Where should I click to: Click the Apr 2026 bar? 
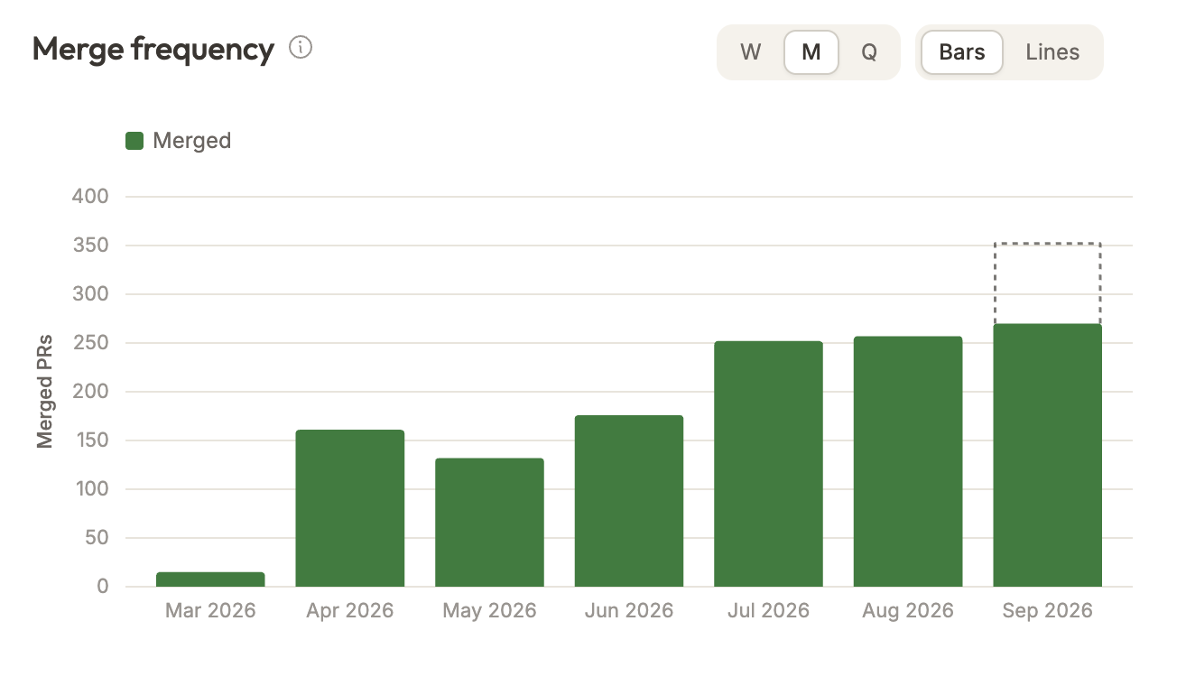[x=350, y=508]
